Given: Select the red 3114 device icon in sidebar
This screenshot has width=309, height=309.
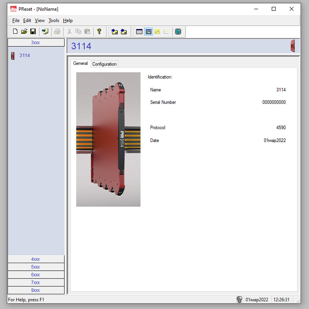Looking at the screenshot, I should pos(13,56).
